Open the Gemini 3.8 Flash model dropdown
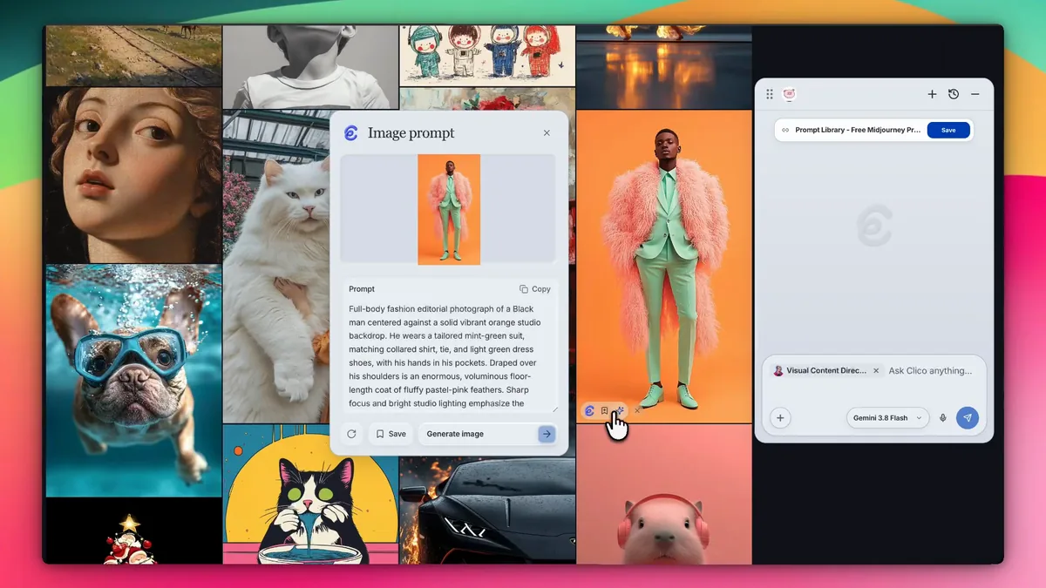The image size is (1046, 588). (x=886, y=418)
